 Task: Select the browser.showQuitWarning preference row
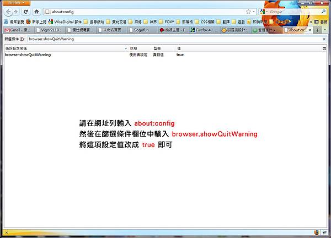click(165, 55)
